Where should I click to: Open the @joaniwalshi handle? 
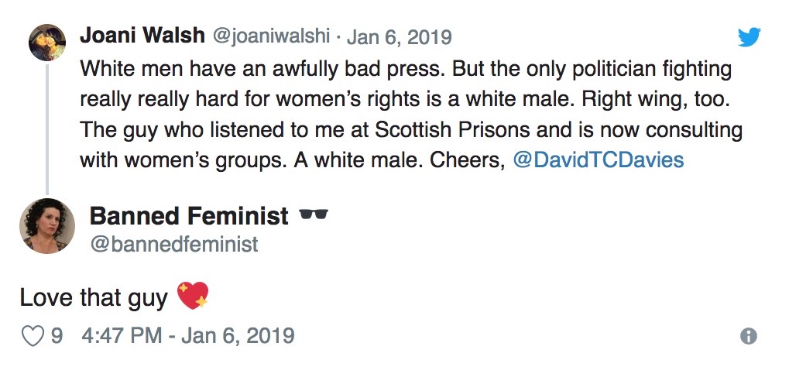(x=273, y=36)
